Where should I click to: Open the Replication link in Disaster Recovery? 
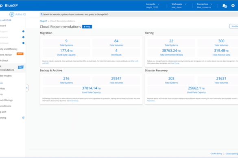click(x=151, y=101)
